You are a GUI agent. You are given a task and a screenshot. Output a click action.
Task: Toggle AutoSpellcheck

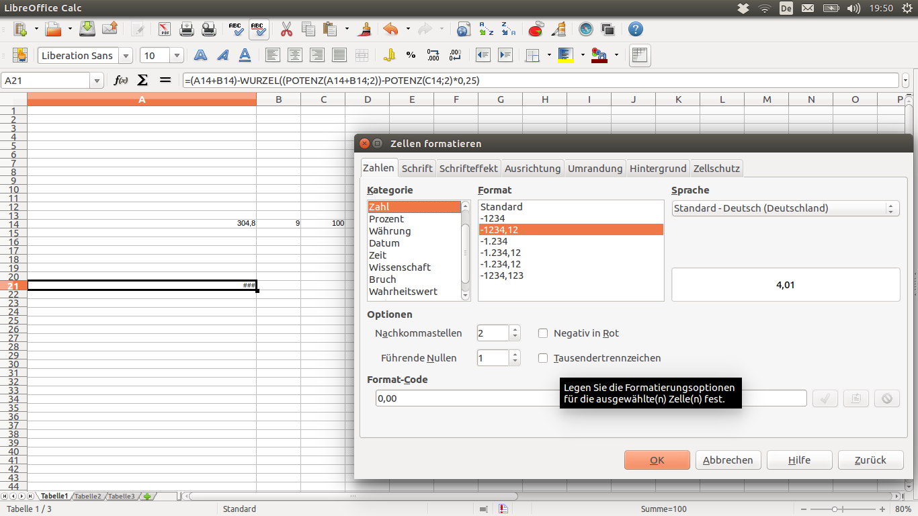coord(259,30)
